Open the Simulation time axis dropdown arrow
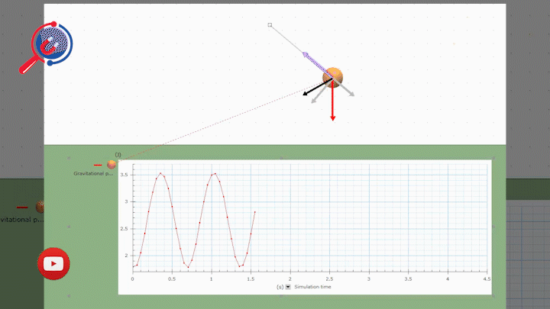 pos(288,288)
